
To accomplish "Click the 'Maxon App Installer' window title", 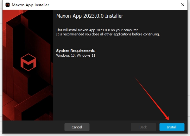I will [30, 5].
